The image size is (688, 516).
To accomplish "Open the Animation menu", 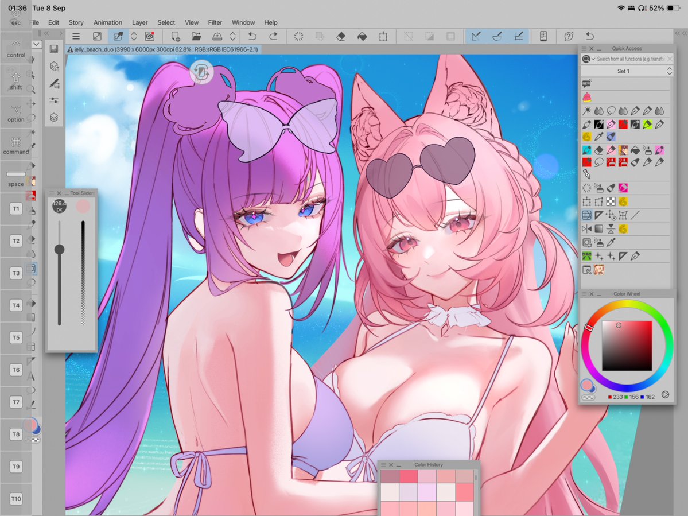I will coord(107,22).
